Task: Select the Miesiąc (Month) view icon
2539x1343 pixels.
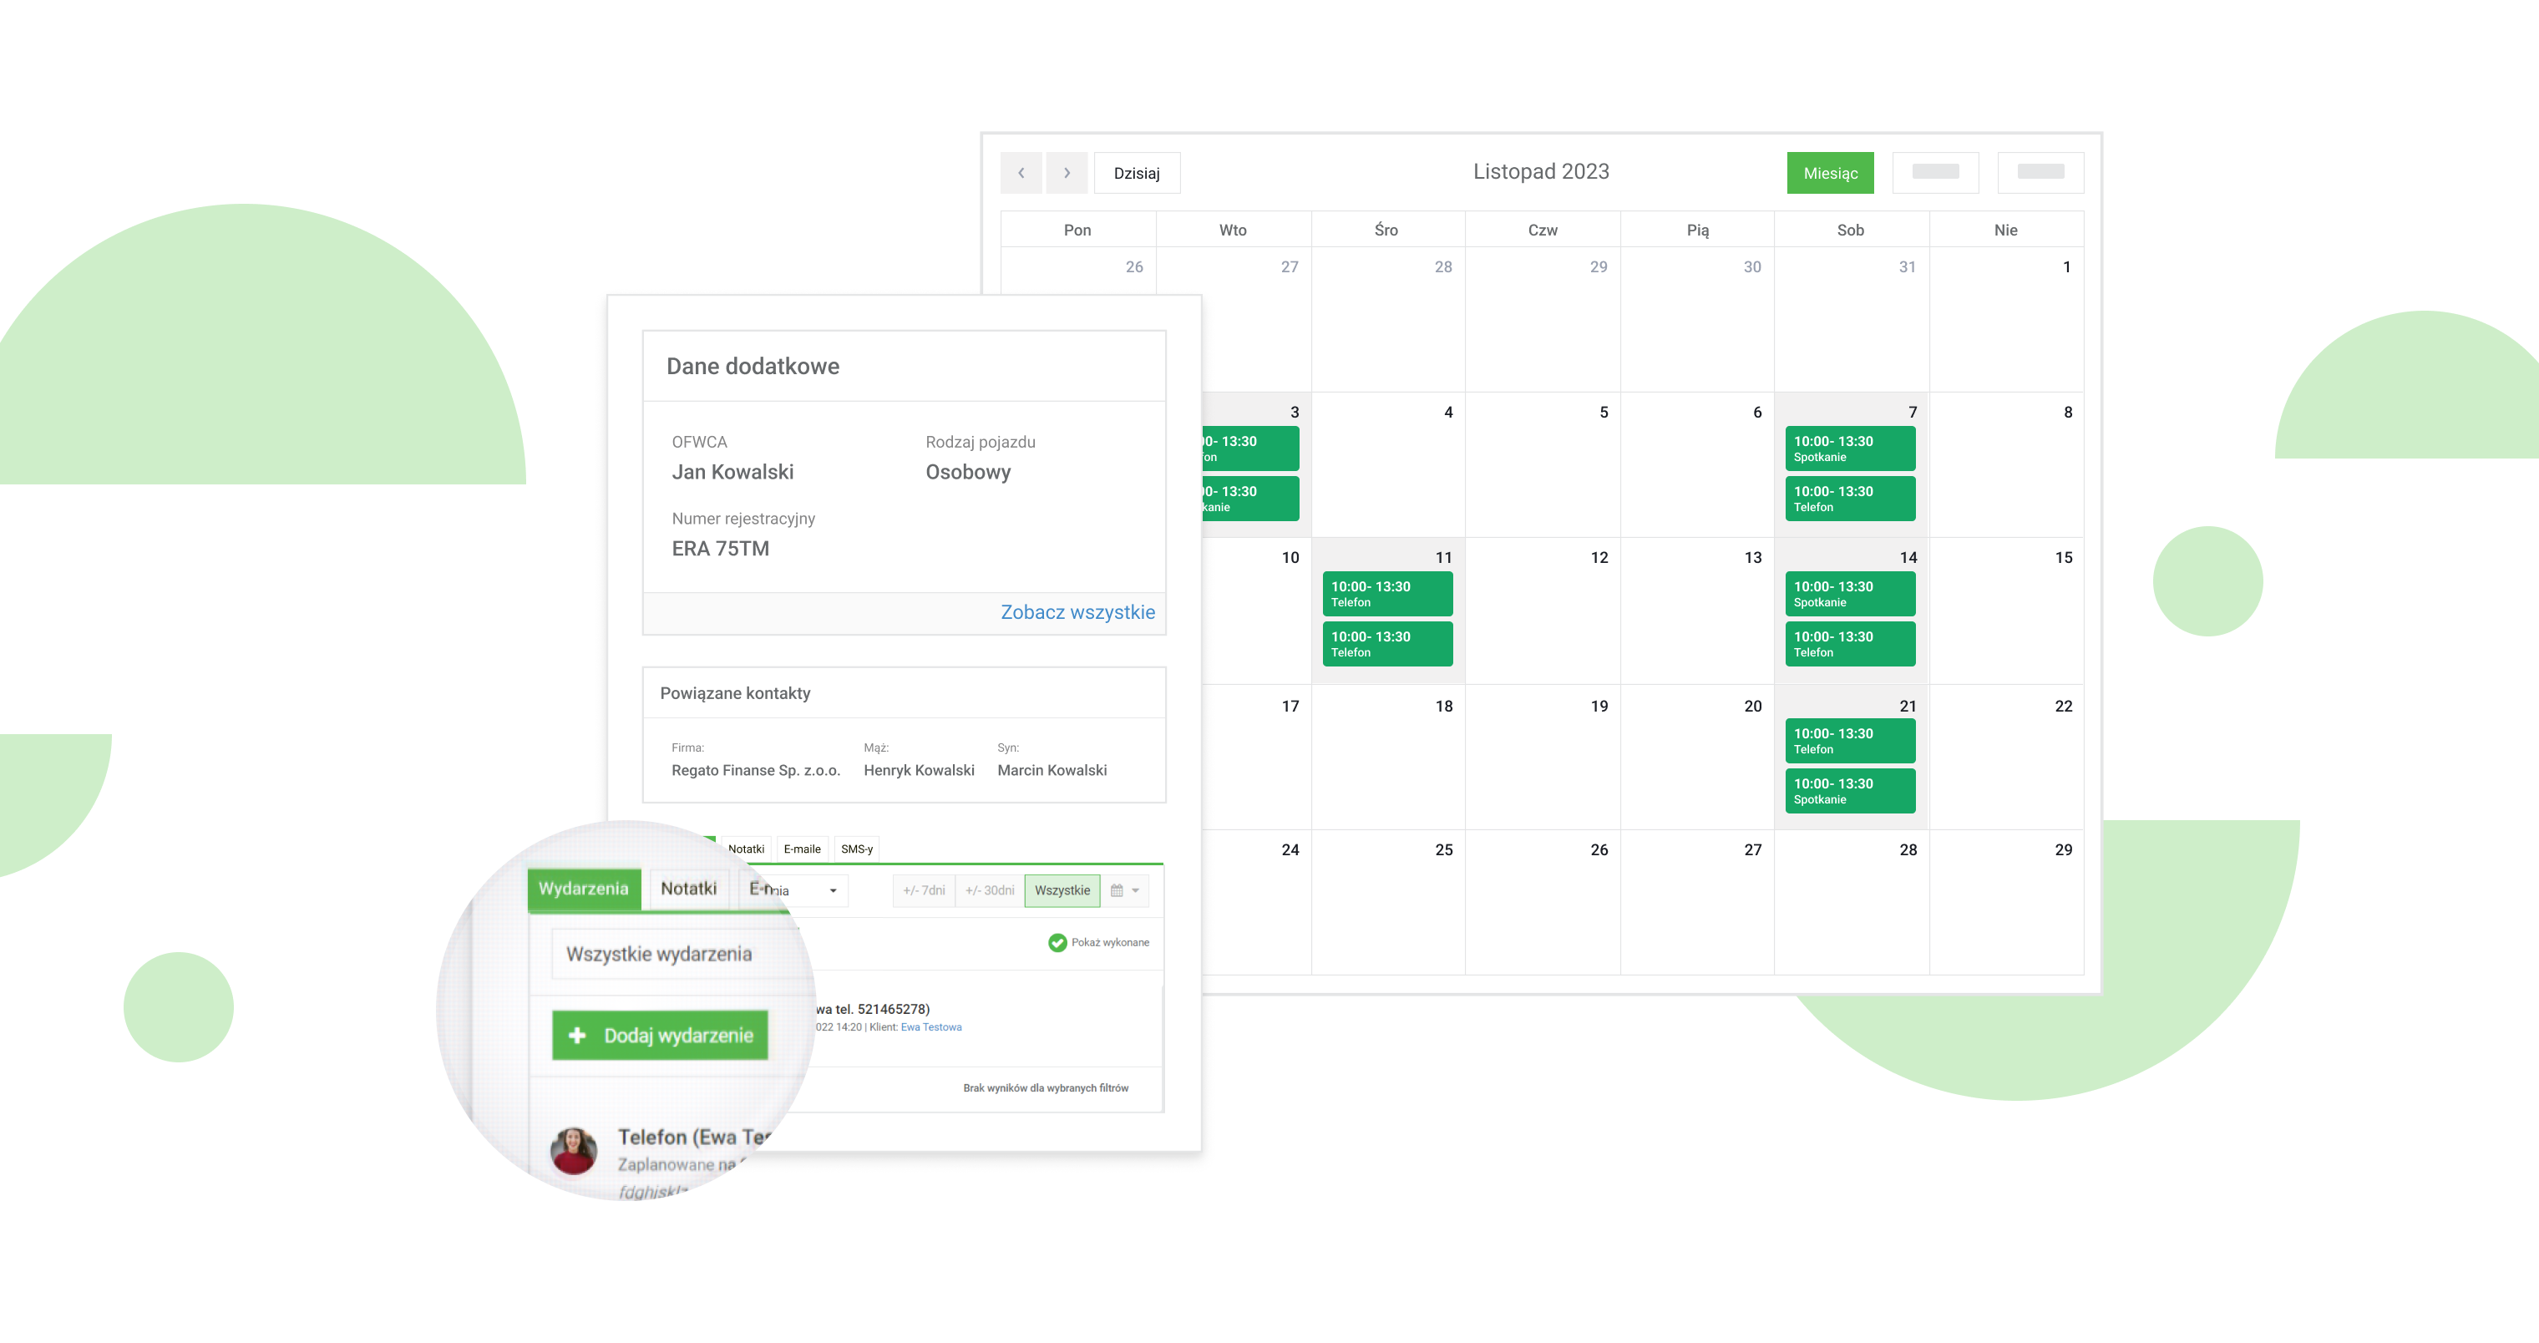Action: coord(1831,171)
